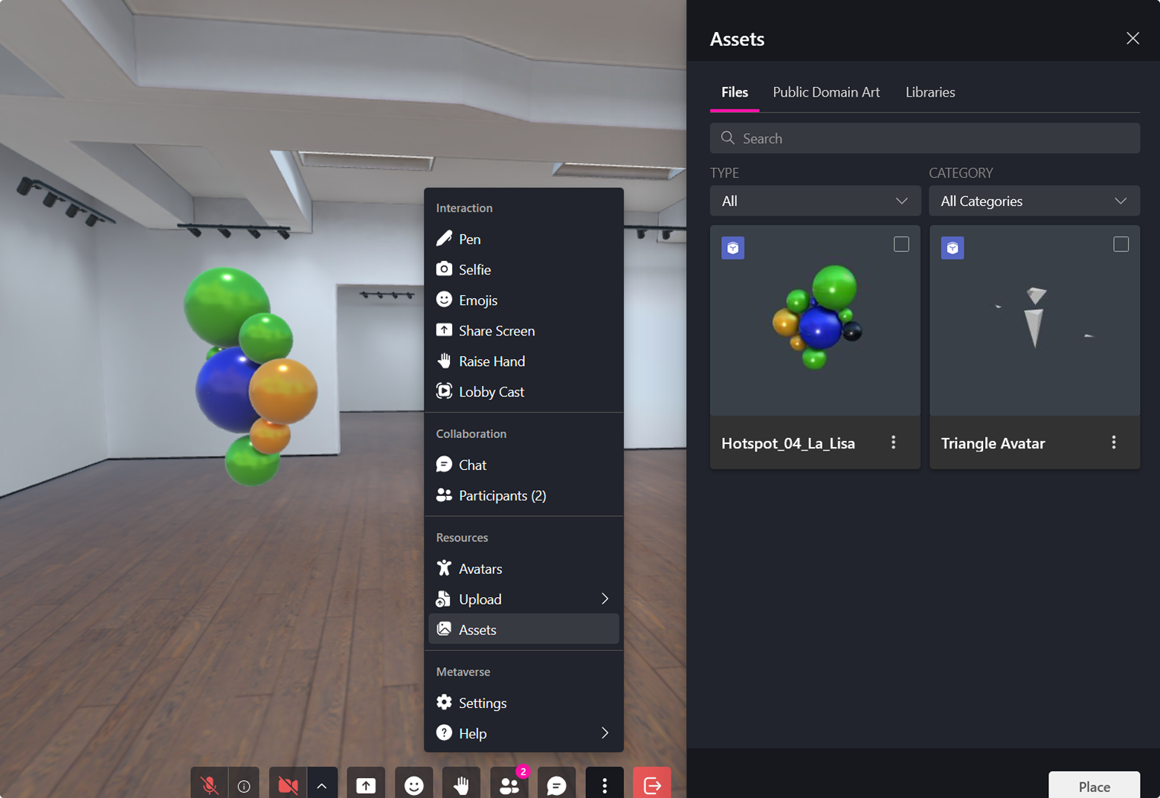Choose Lobby Cast from the menu
The image size is (1160, 798).
[491, 392]
